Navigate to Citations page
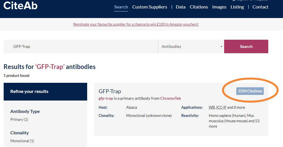Viewport: 283px width, 147px height. pos(199,7)
